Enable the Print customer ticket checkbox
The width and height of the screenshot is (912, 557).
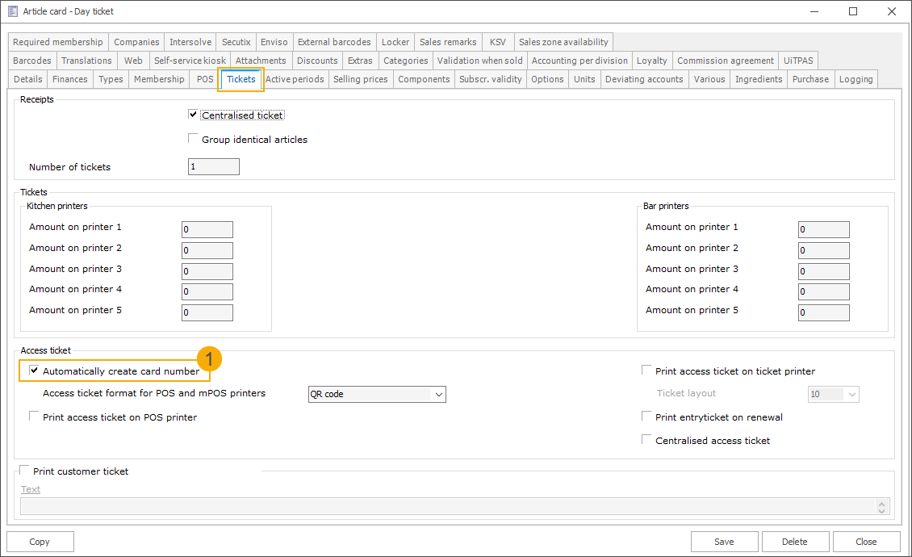coord(24,471)
